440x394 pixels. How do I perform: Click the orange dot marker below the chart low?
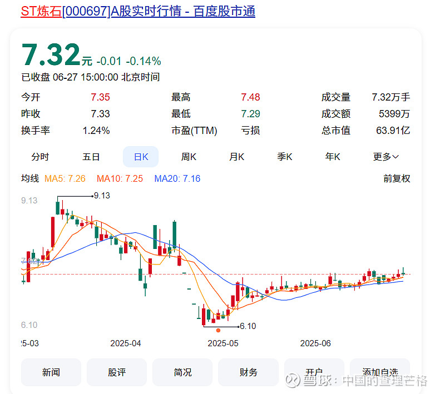click(218, 330)
